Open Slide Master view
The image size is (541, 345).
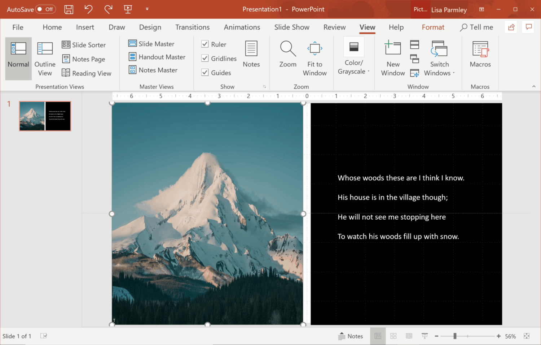151,44
